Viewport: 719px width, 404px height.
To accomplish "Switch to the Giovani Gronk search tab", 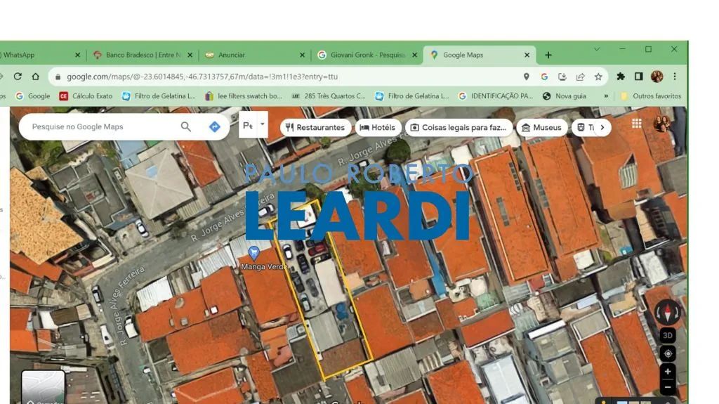I will pos(368,55).
